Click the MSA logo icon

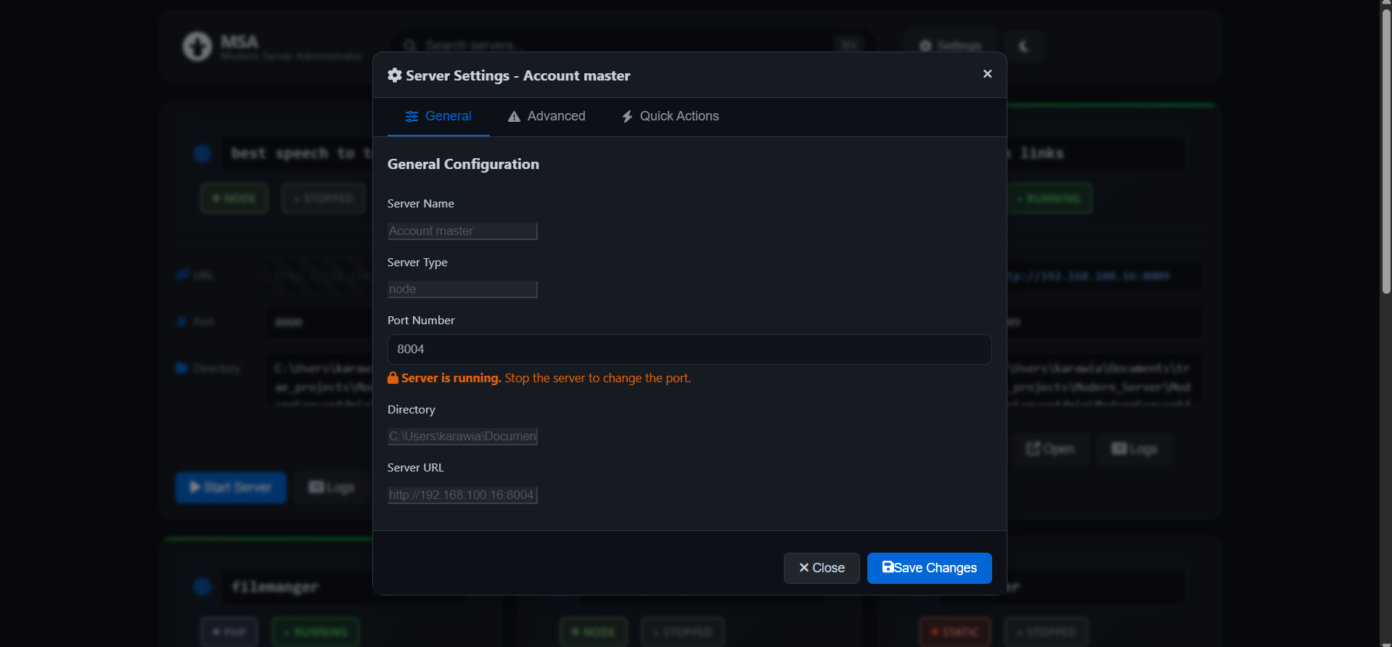pyautogui.click(x=197, y=46)
